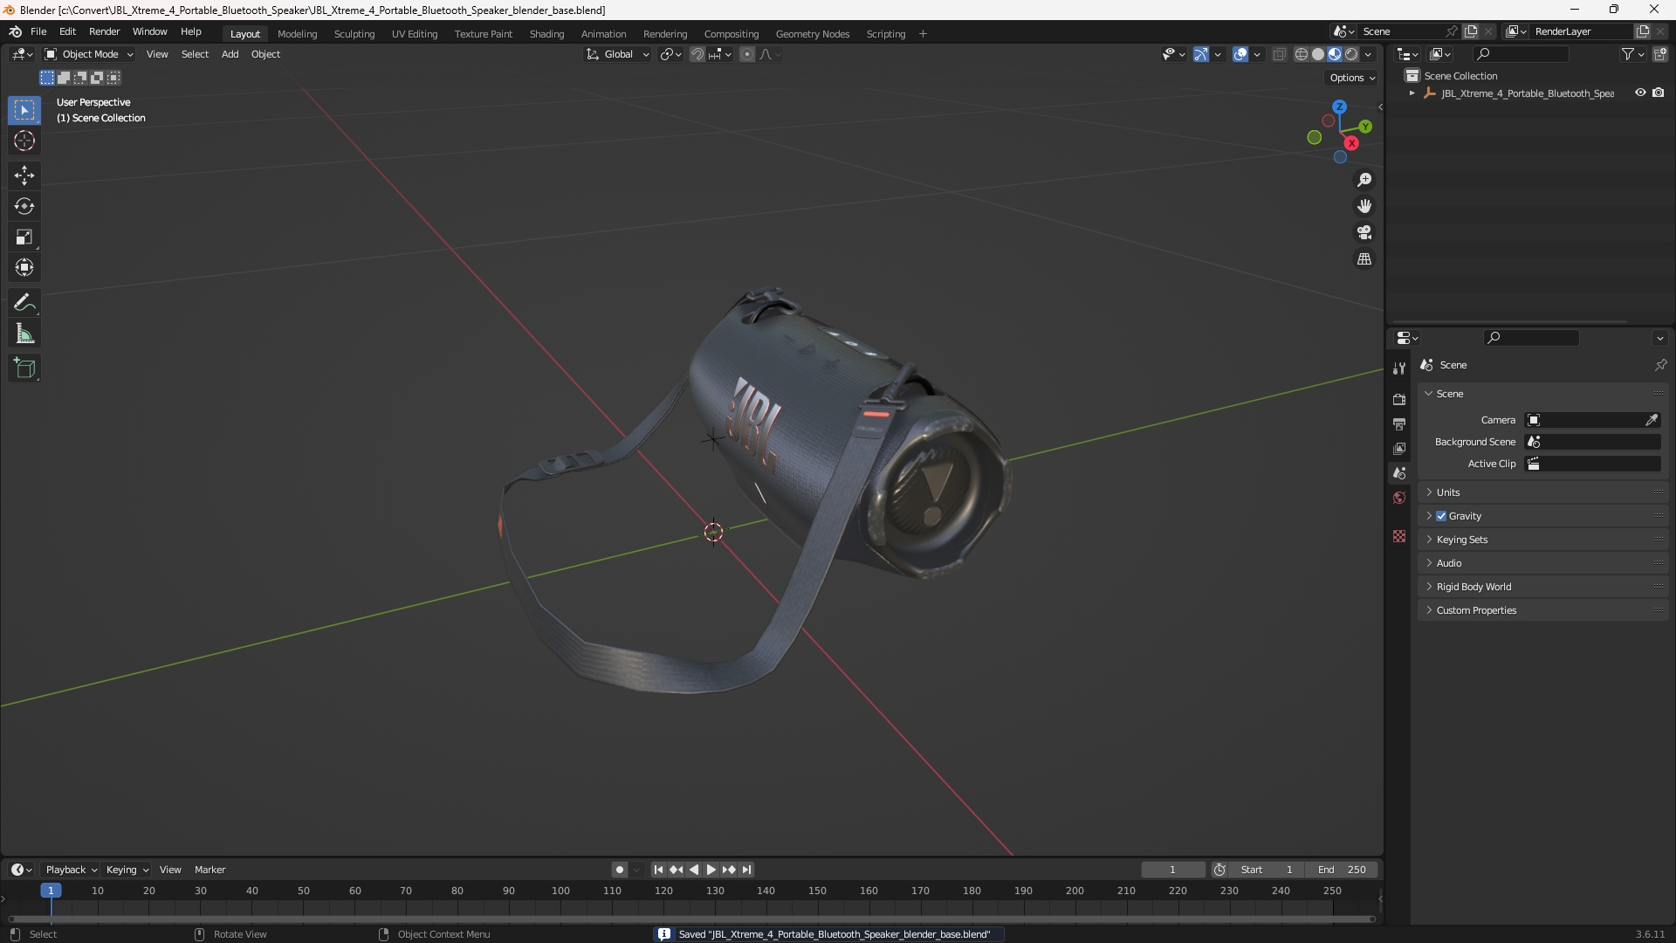The width and height of the screenshot is (1676, 943).
Task: Open the Object Mode dropdown
Action: click(x=89, y=54)
